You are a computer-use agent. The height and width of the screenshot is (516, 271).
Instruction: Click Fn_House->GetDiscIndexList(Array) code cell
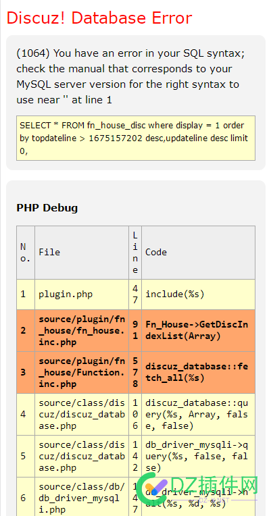(198, 330)
